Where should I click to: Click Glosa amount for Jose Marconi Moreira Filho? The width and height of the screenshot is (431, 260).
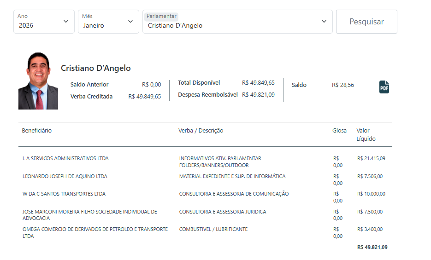(338, 215)
